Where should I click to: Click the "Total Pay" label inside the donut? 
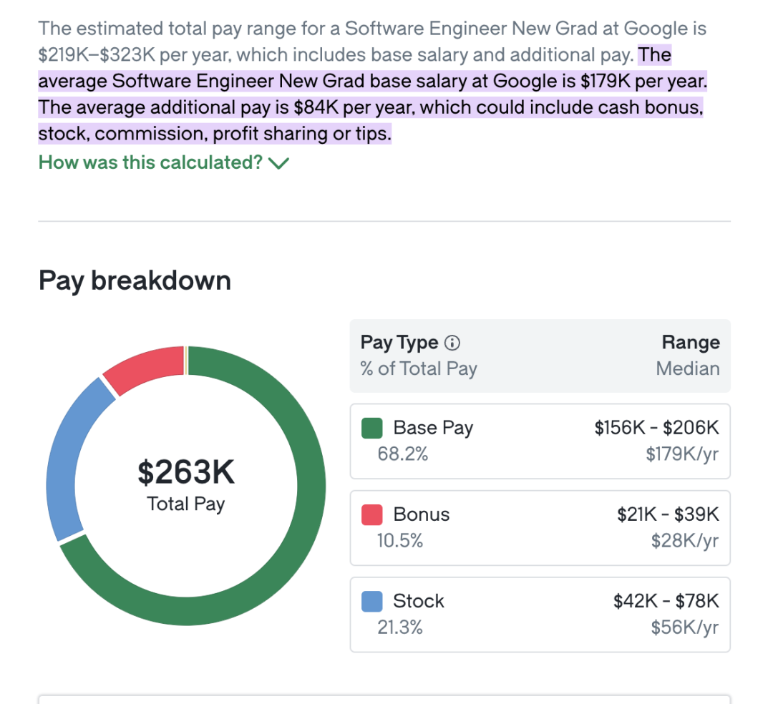coord(186,504)
